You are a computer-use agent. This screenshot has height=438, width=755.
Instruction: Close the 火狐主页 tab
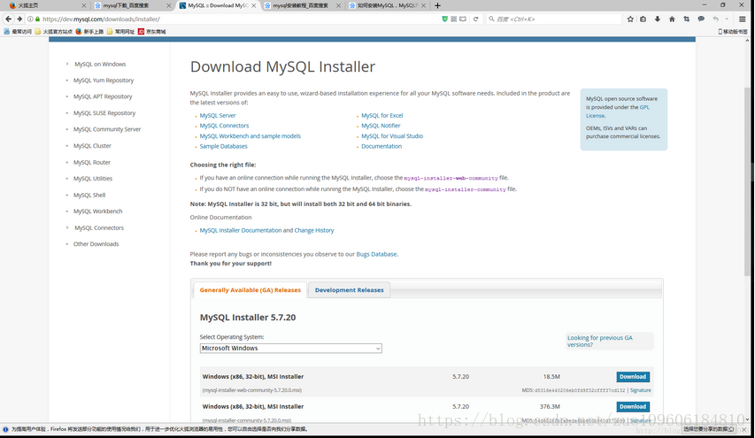point(84,6)
